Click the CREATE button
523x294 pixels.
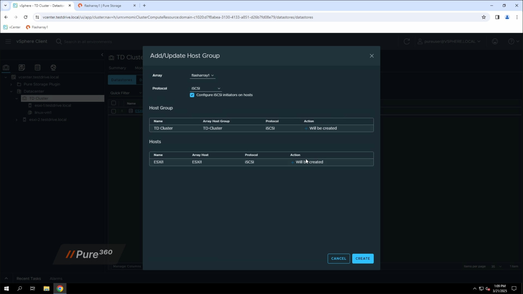coord(362,258)
